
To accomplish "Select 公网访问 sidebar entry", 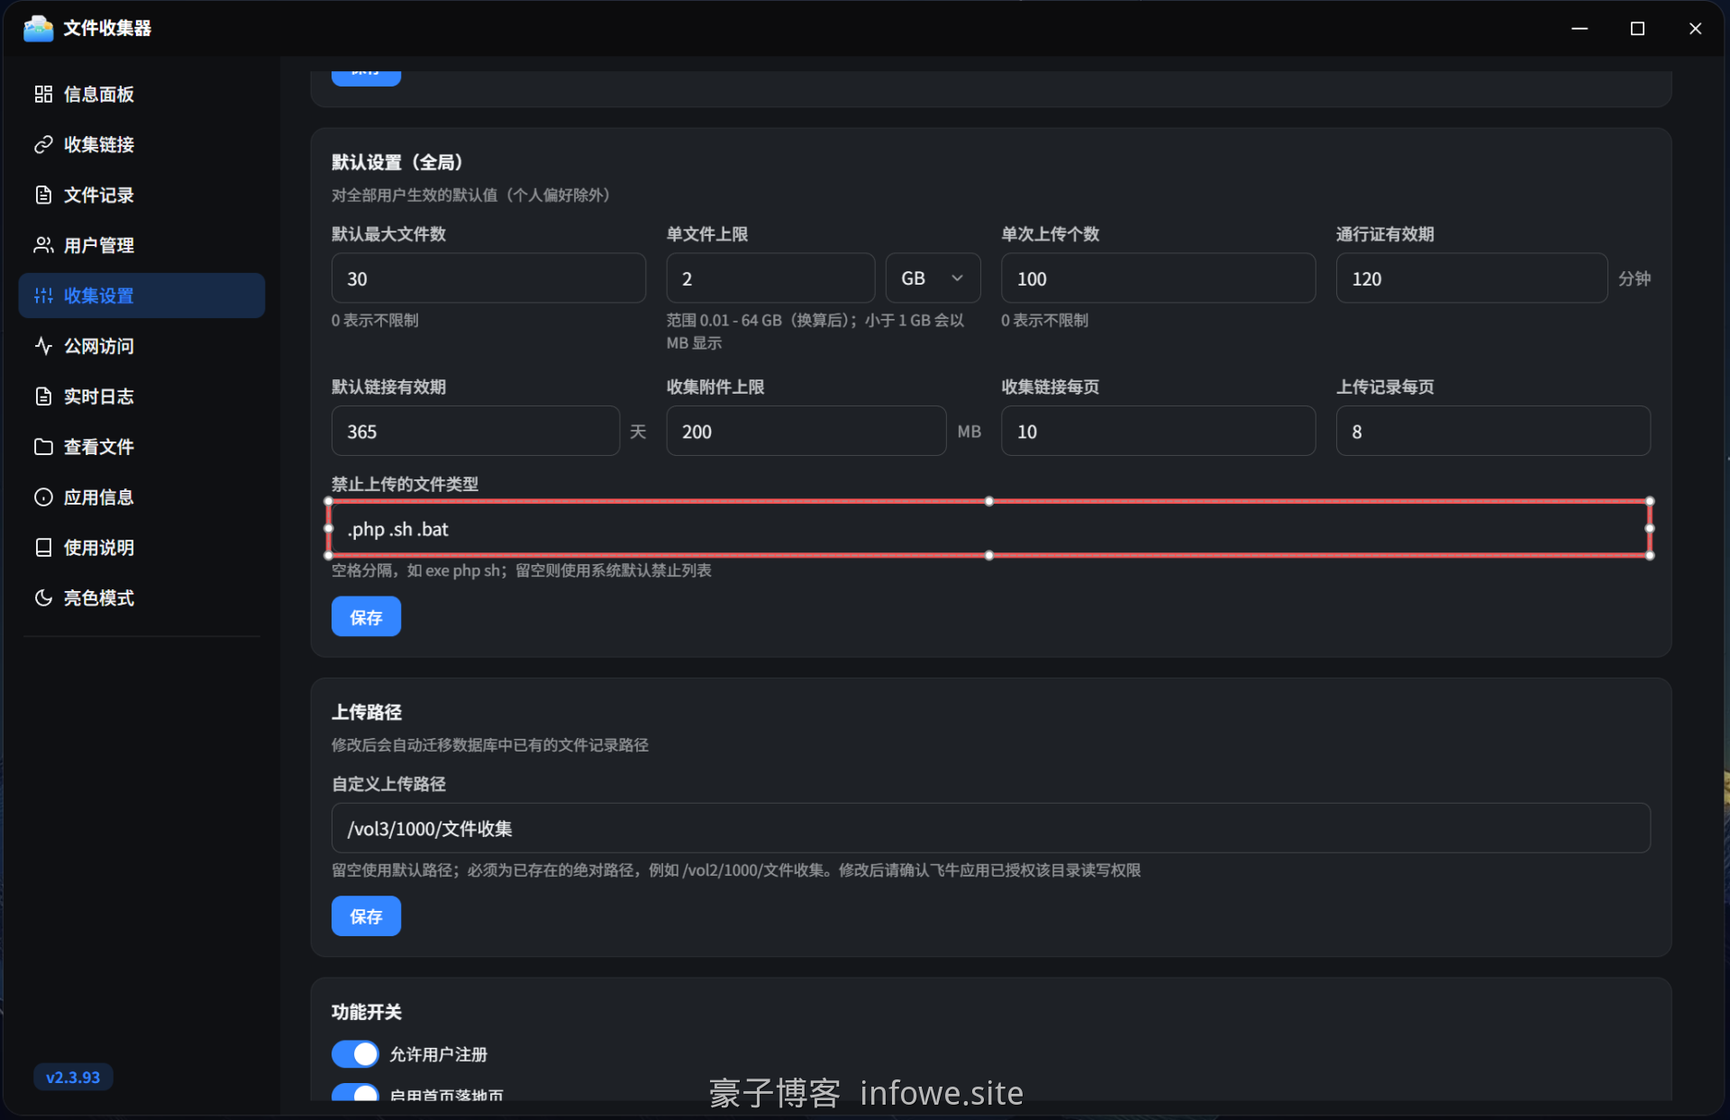I will (x=141, y=346).
